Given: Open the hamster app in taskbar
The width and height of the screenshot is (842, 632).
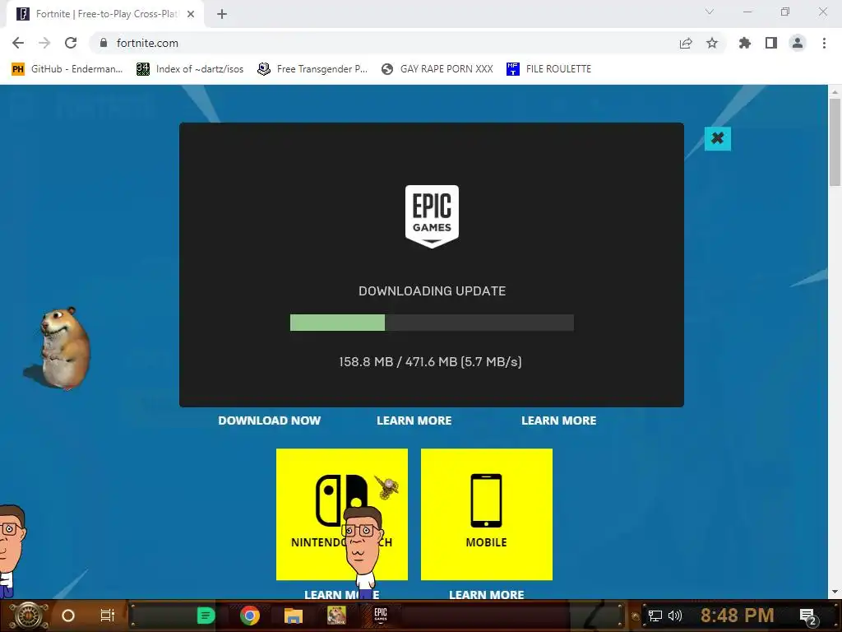Looking at the screenshot, I should click(336, 616).
